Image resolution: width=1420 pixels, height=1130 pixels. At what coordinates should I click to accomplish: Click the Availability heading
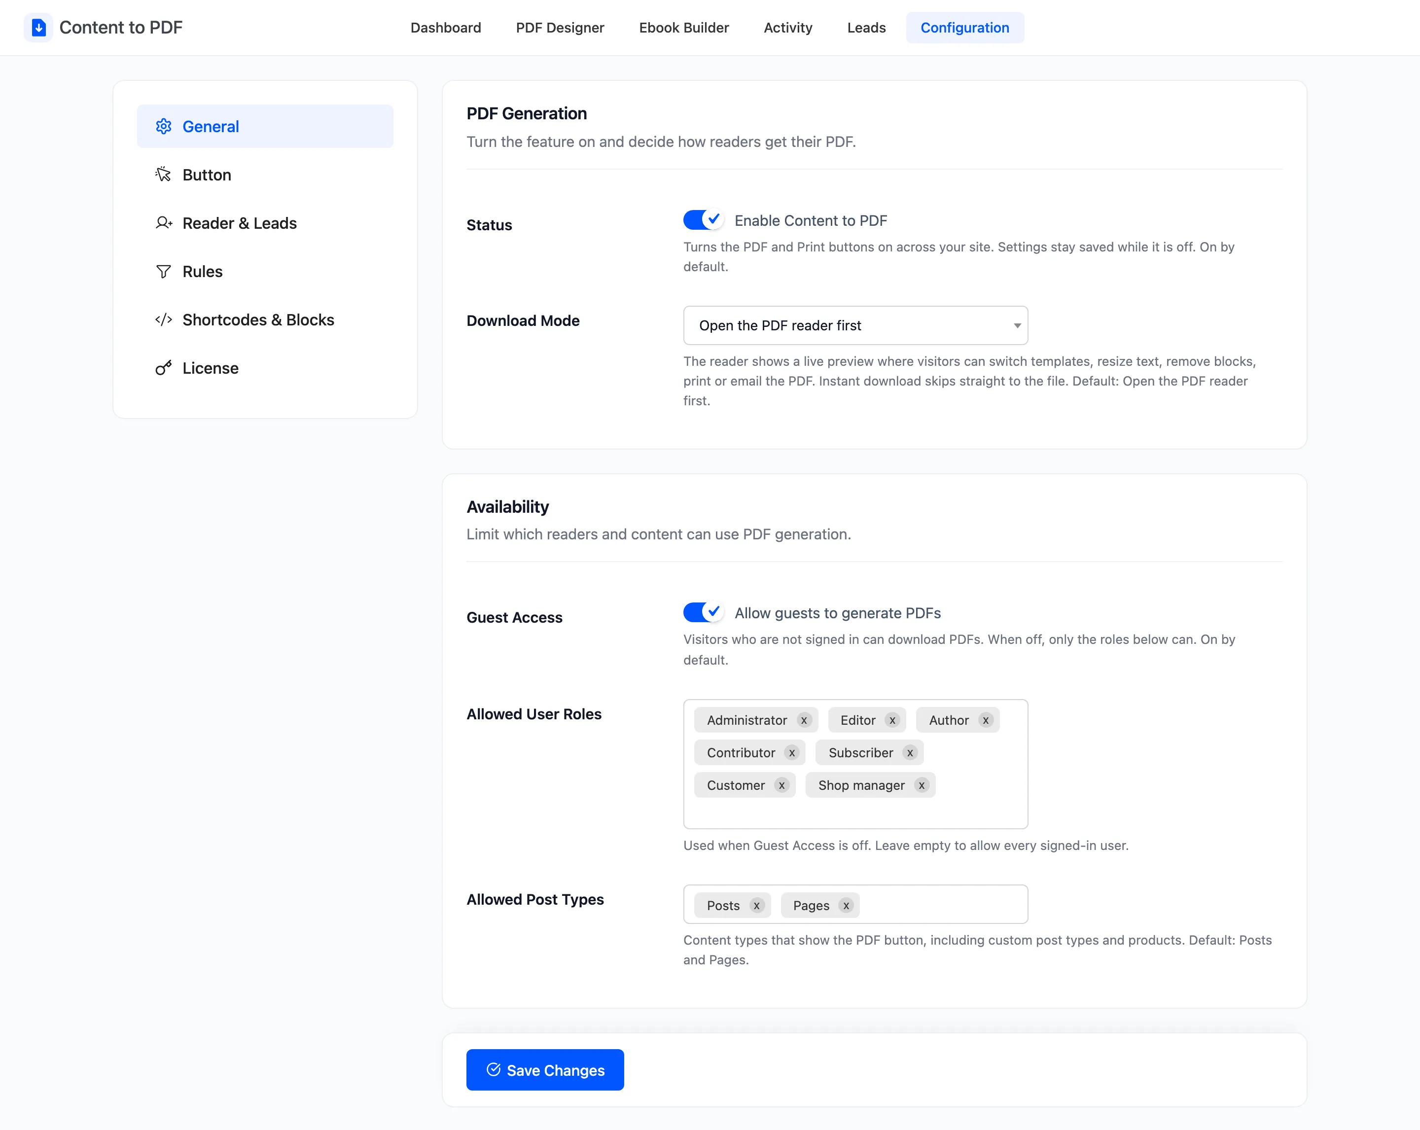[507, 507]
